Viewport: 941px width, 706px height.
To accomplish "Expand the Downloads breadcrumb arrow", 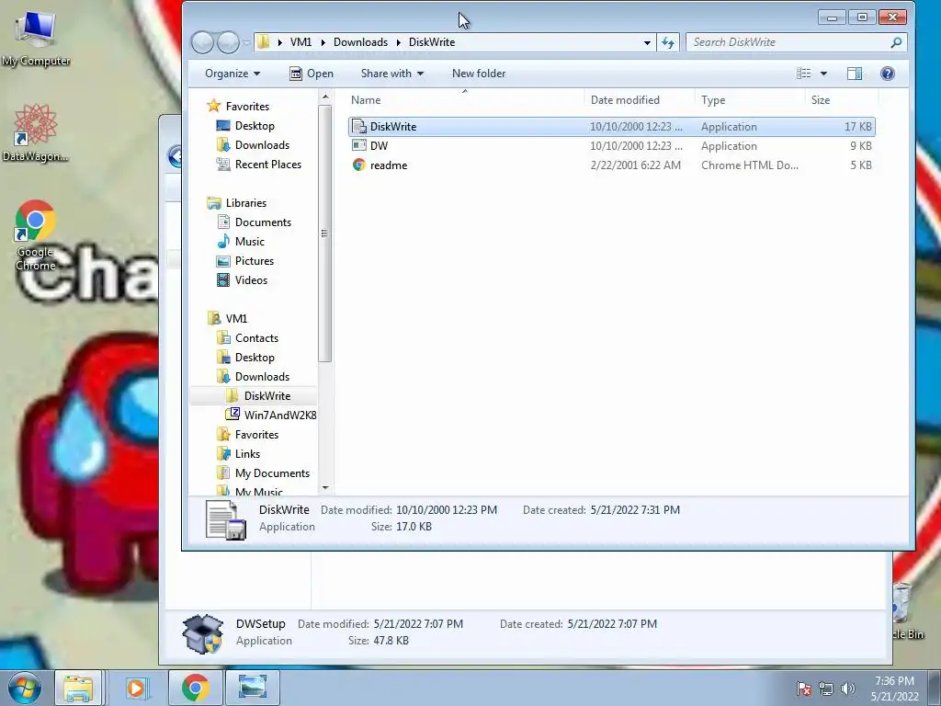I will click(x=398, y=42).
